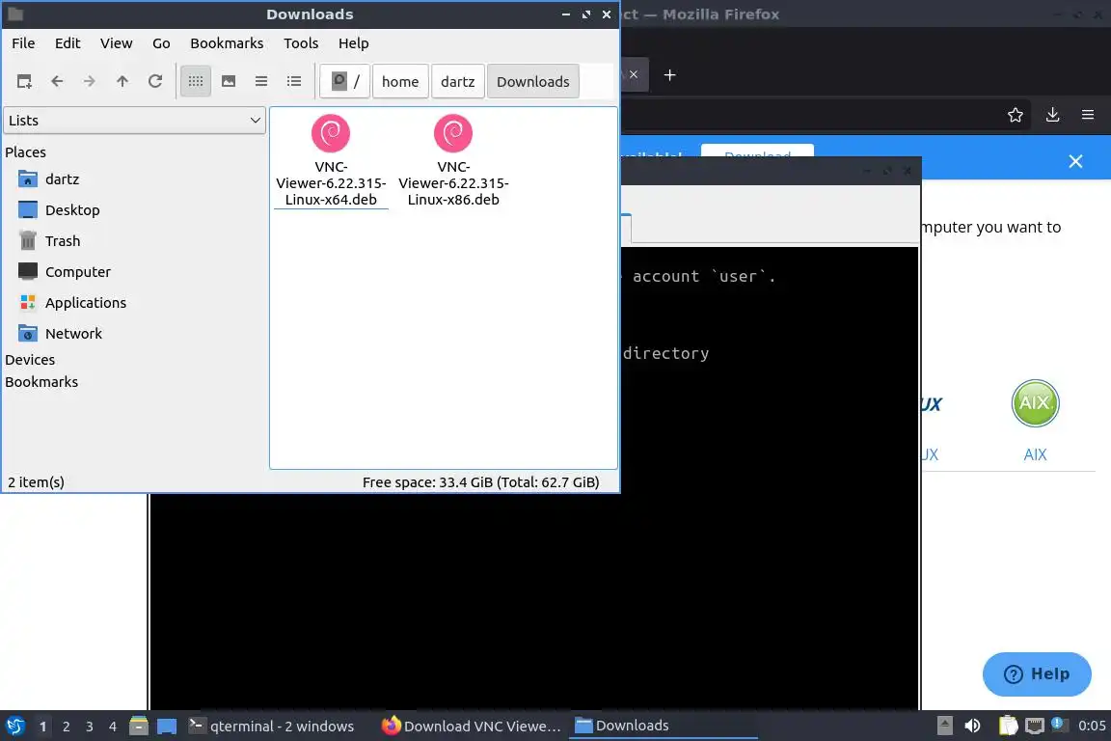Switch to compact list view
Viewport: 1111px width, 741px height.
[x=261, y=82]
